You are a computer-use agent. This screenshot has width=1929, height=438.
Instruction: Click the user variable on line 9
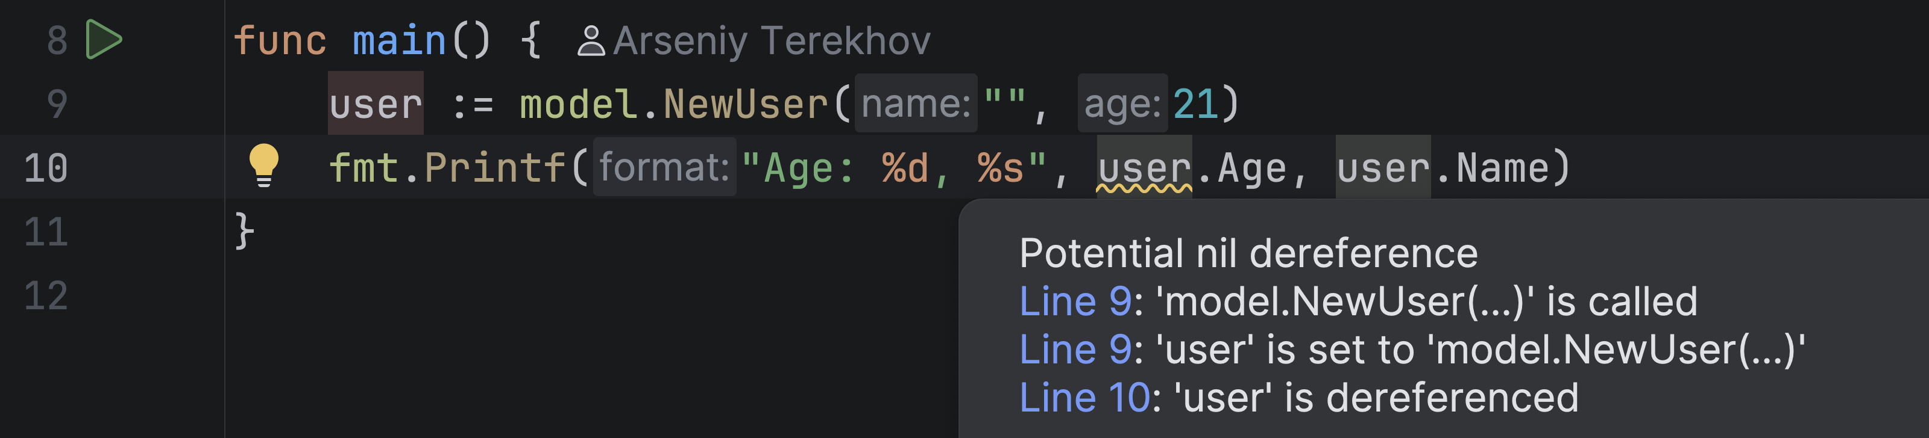[x=375, y=104]
